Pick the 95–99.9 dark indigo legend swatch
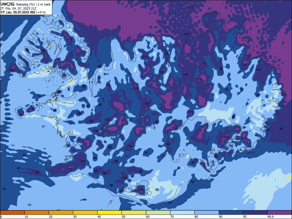The width and height of the screenshot is (292, 219). coord(255,213)
